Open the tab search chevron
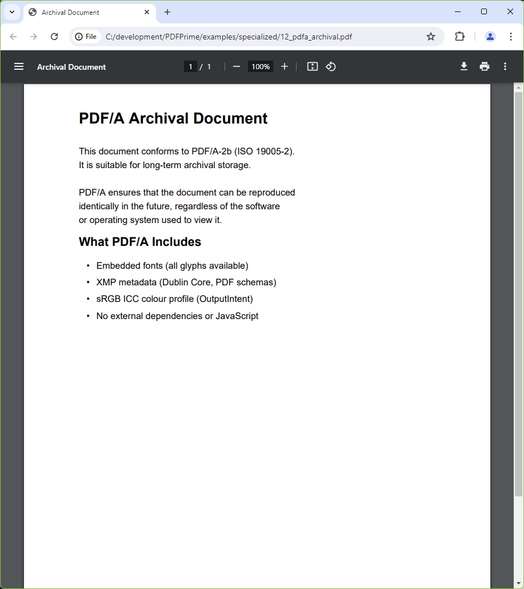This screenshot has height=589, width=524. click(x=11, y=11)
